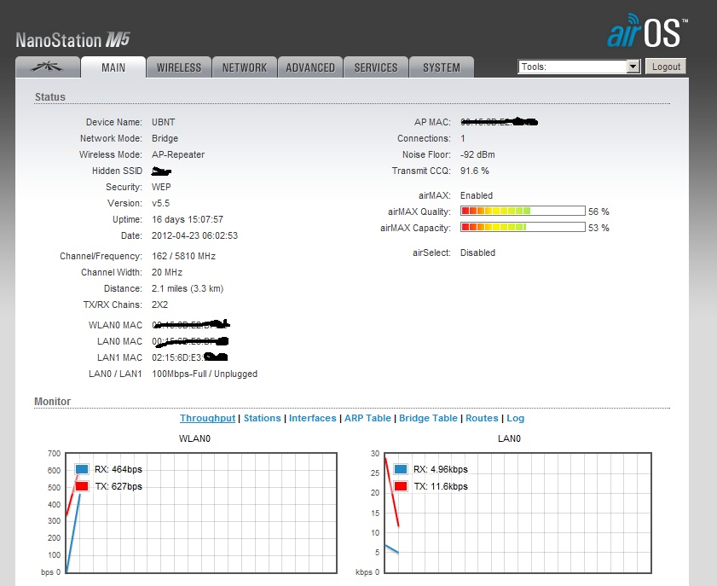View the Bridge Table link

[x=428, y=419]
